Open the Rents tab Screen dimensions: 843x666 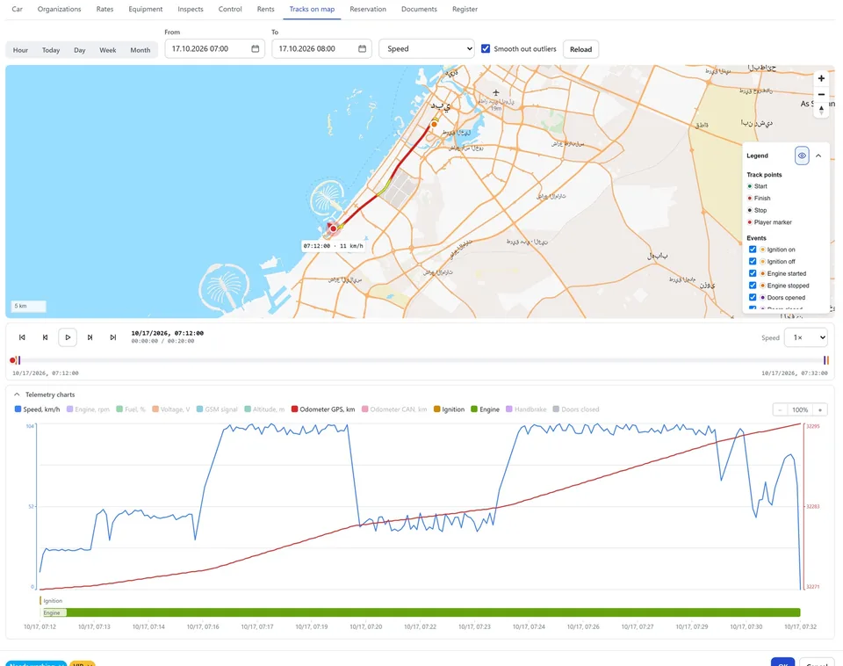(265, 9)
